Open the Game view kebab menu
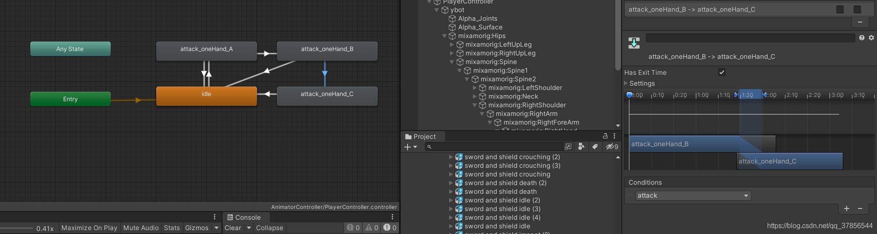The width and height of the screenshot is (877, 234). click(x=215, y=217)
